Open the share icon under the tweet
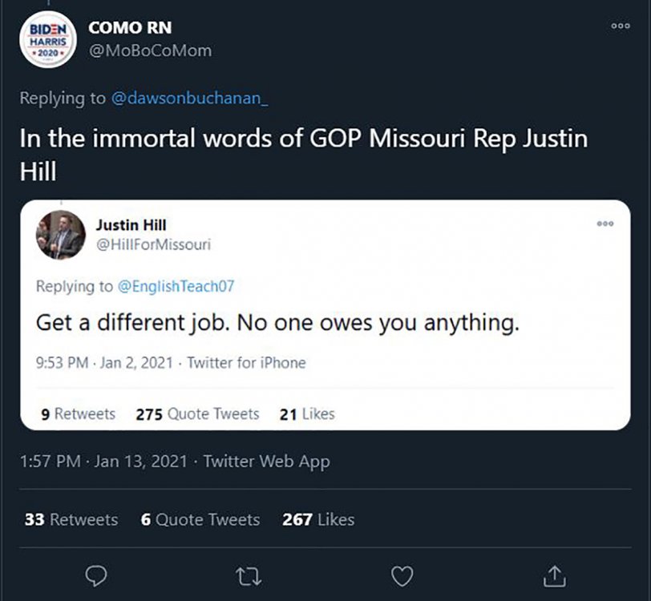Image resolution: width=651 pixels, height=601 pixels. pos(553,575)
